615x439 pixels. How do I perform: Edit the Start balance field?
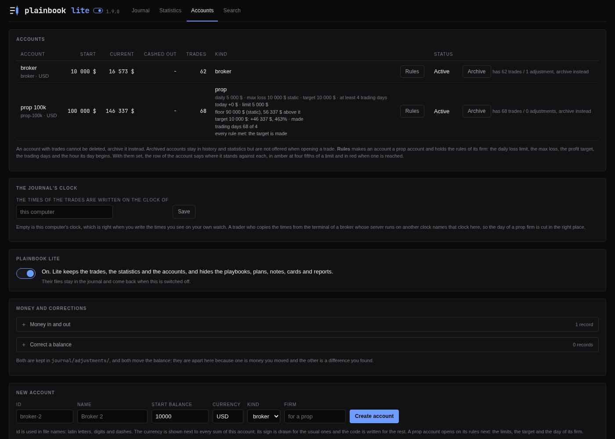click(x=180, y=416)
